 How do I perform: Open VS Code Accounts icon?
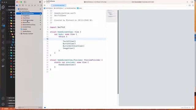(x=3, y=98)
